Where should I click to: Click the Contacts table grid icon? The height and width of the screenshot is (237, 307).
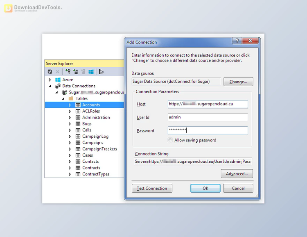(x=78, y=162)
